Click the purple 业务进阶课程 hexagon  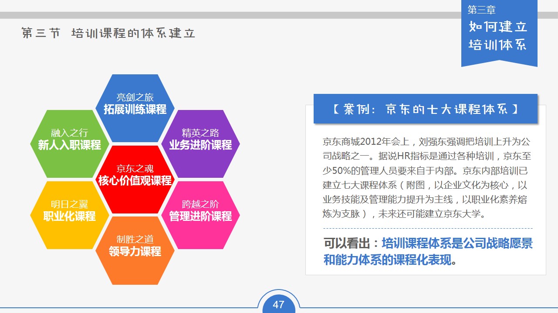[200, 144]
